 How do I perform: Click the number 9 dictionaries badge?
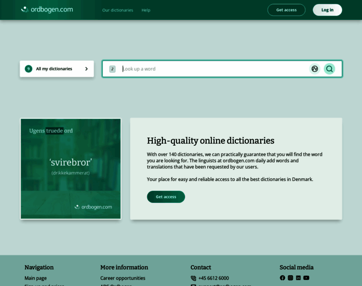pos(29,69)
